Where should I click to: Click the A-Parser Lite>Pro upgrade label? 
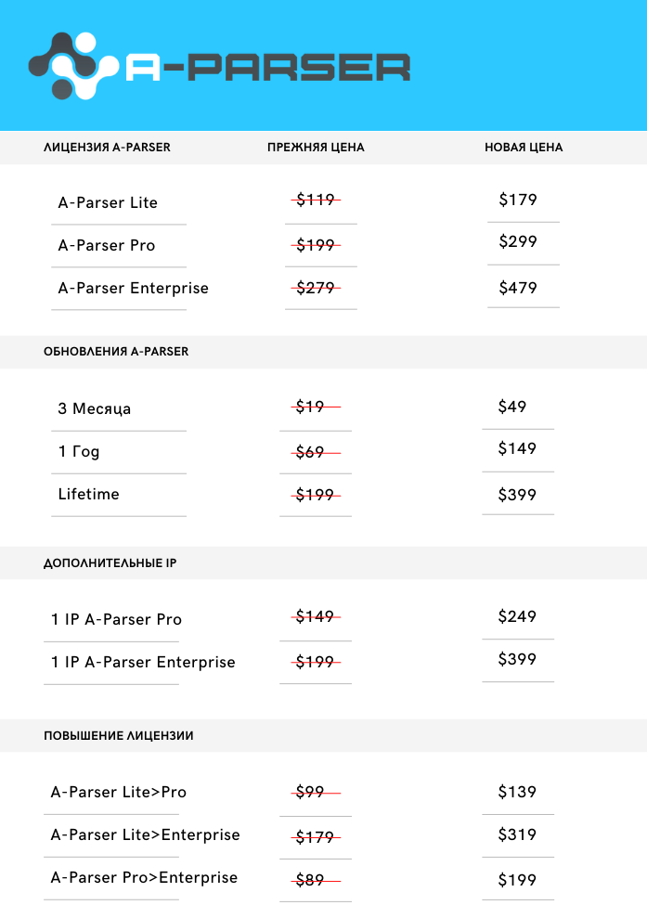coord(118,792)
